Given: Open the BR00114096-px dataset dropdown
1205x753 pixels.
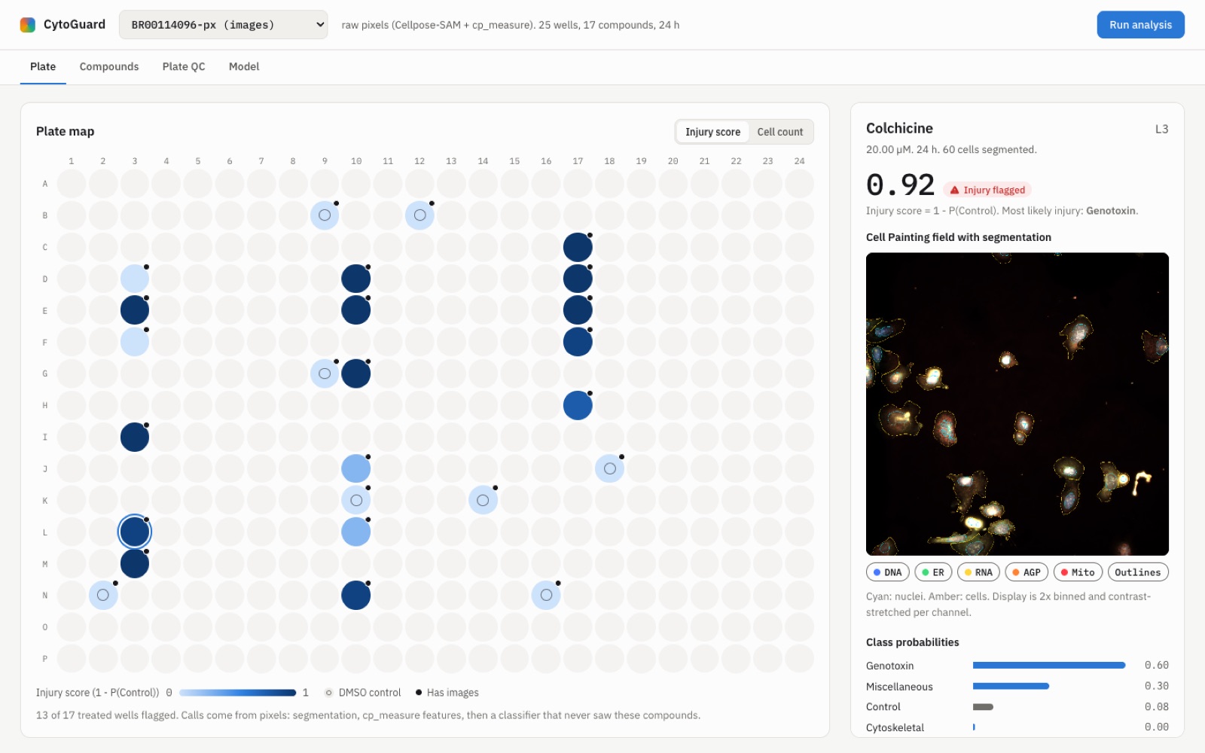Looking at the screenshot, I should (223, 25).
